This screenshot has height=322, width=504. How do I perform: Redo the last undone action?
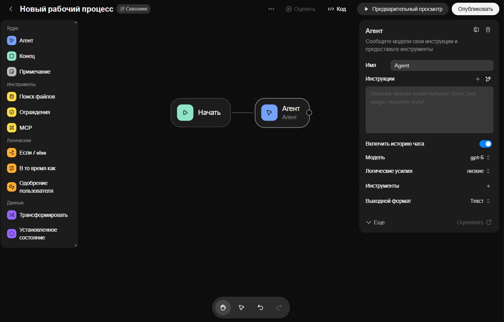[x=279, y=308]
